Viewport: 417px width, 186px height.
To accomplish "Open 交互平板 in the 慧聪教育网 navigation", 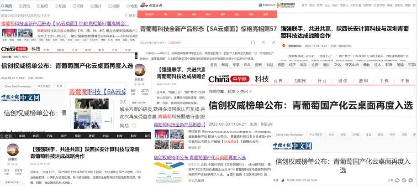I will 379,5.
